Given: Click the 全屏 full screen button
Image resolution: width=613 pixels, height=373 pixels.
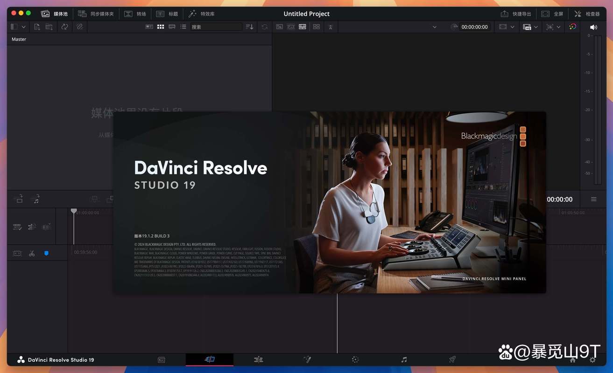Looking at the screenshot, I should (x=552, y=14).
